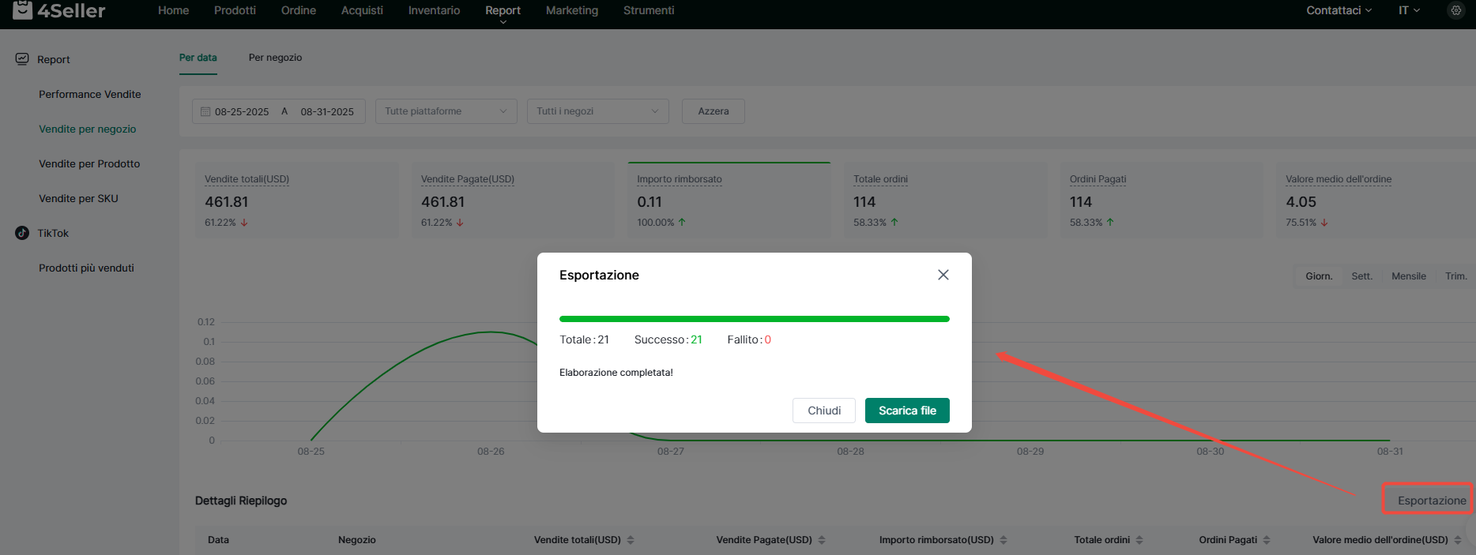Switch to the Per negozio tab
This screenshot has width=1476, height=555.
275,58
